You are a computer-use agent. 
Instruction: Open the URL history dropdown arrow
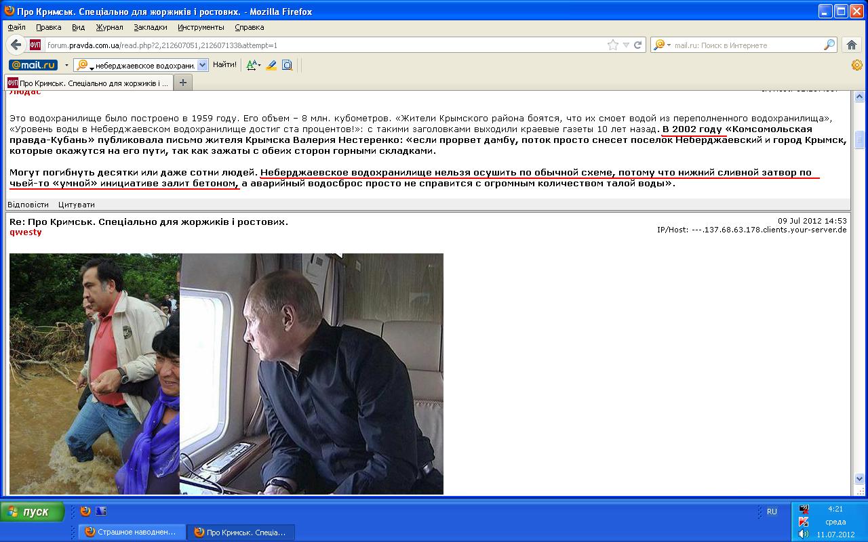pyautogui.click(x=626, y=45)
